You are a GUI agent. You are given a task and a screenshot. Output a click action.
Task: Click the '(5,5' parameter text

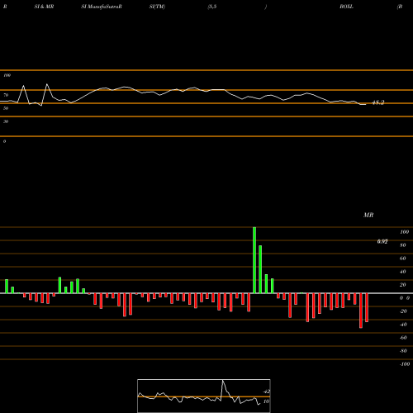(212, 7)
